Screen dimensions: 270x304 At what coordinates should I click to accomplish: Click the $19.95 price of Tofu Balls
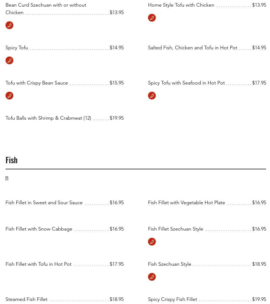[117, 118]
